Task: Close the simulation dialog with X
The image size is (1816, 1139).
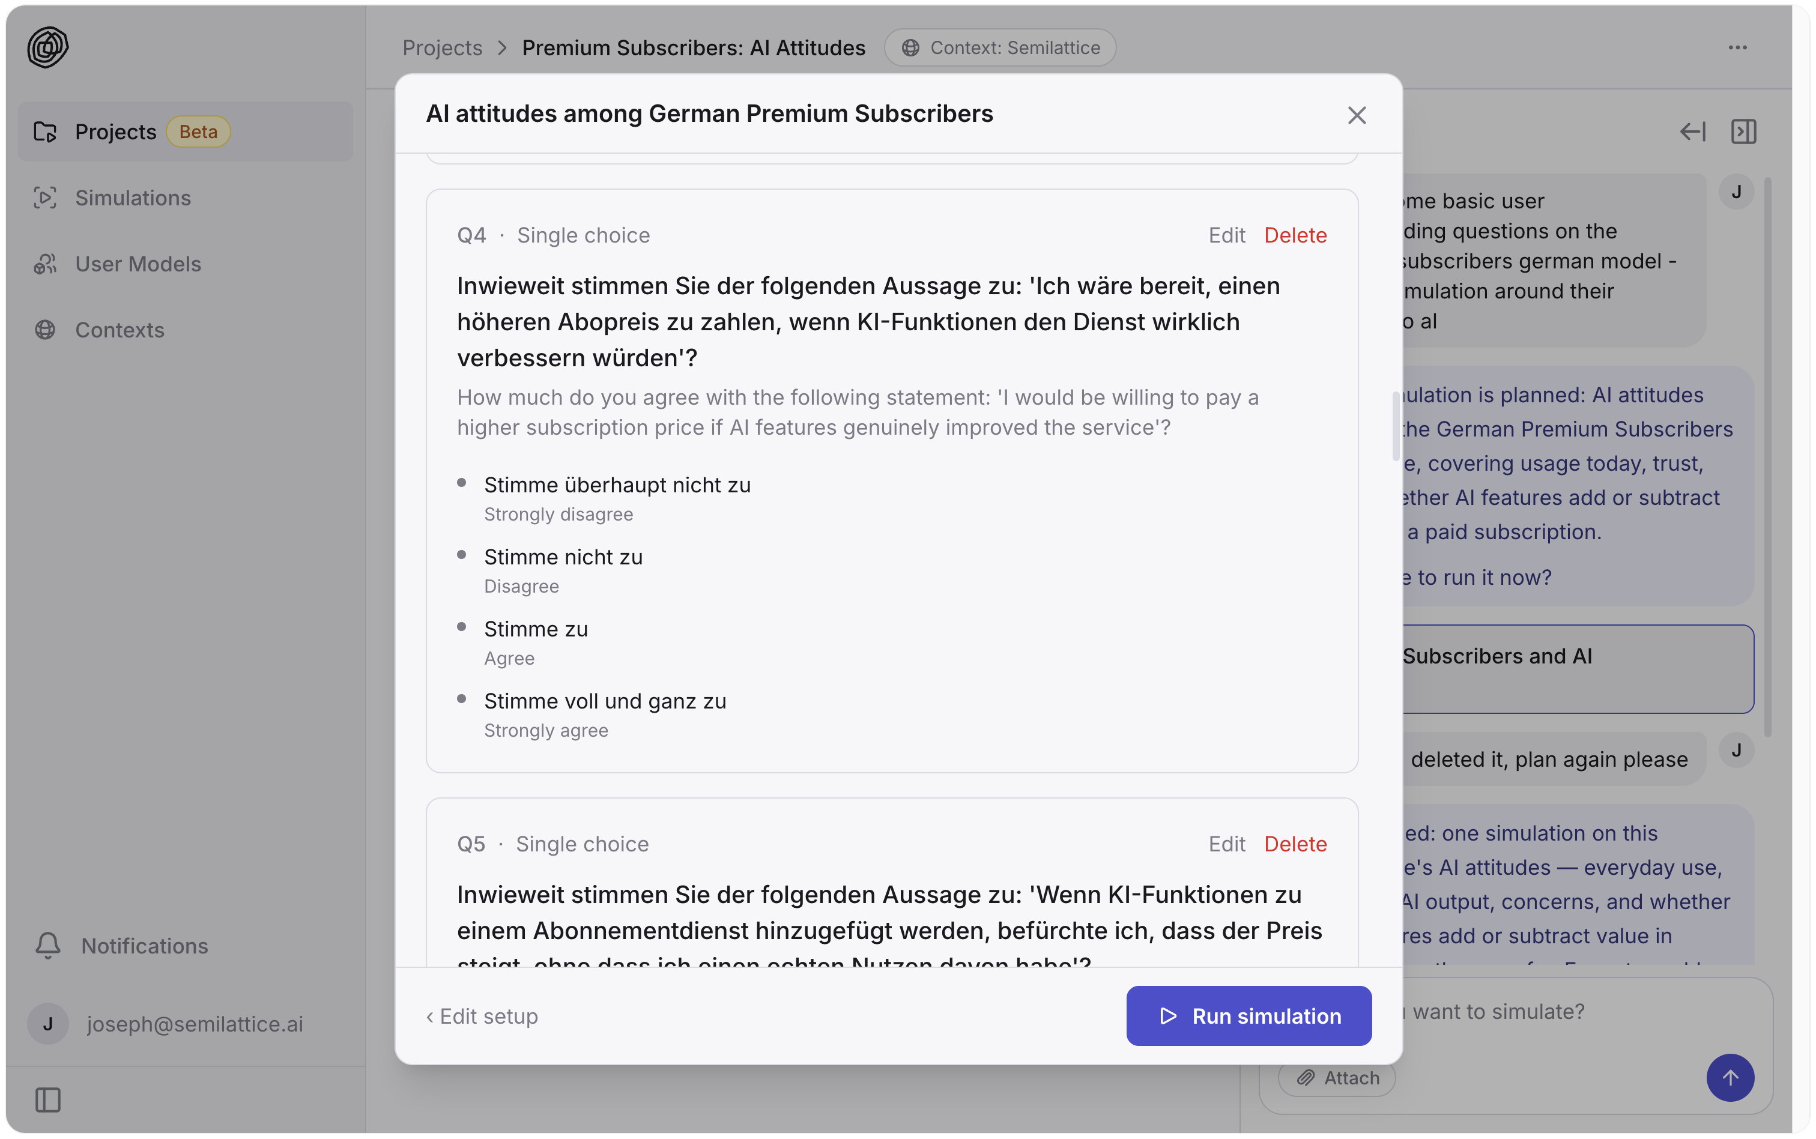Action: coord(1357,115)
